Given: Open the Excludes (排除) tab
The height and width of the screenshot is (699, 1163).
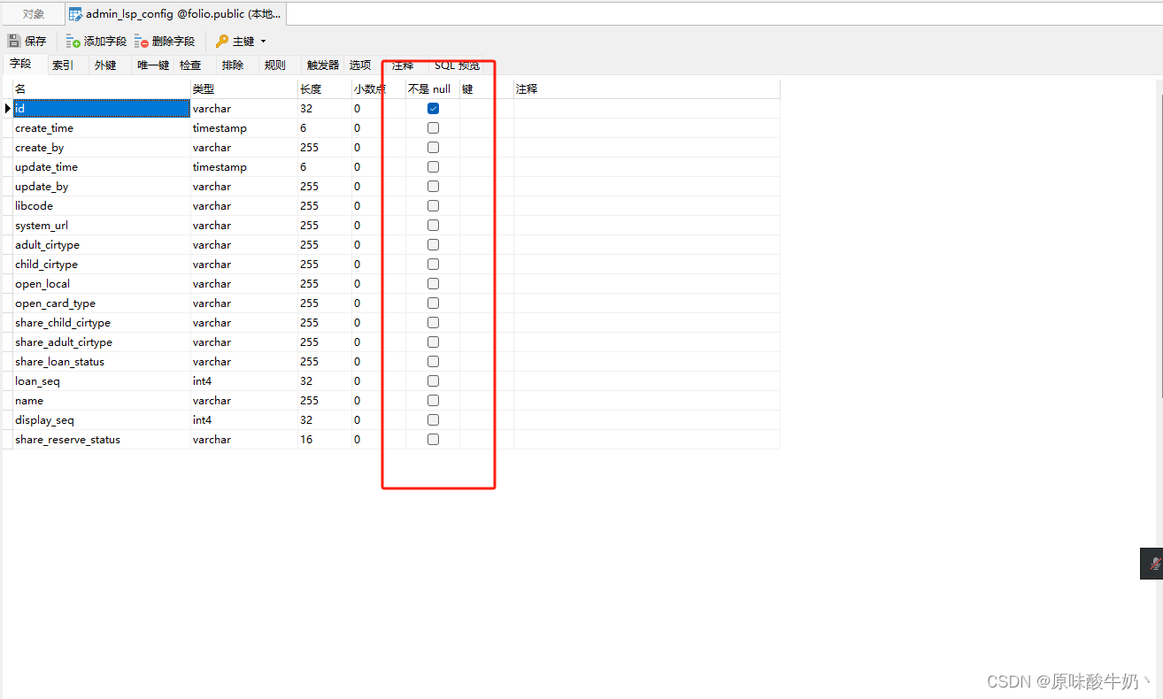Looking at the screenshot, I should coord(233,65).
